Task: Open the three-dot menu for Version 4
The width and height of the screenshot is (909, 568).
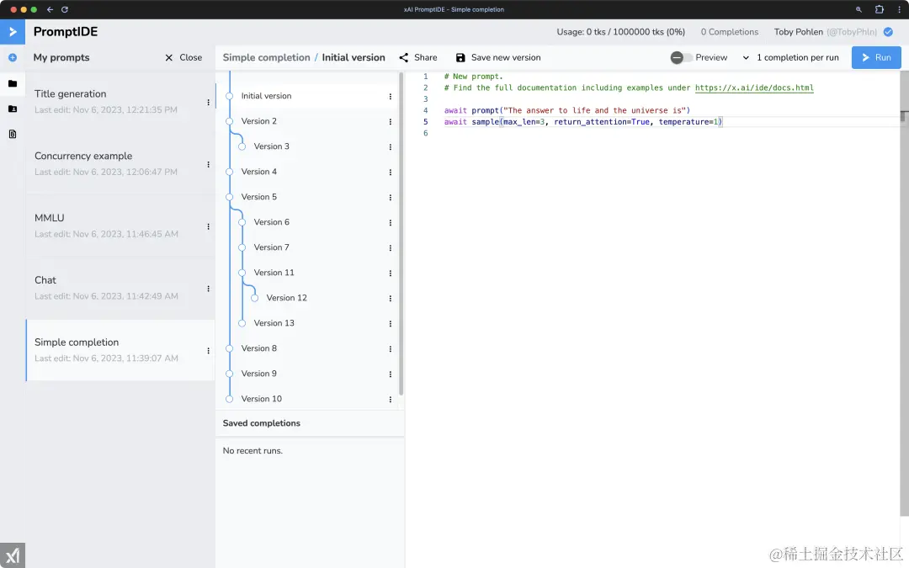Action: tap(391, 173)
